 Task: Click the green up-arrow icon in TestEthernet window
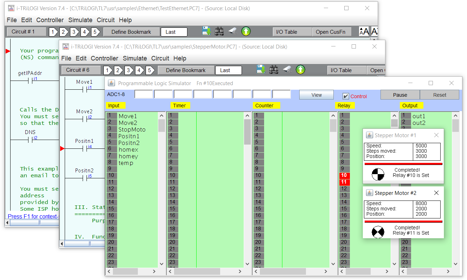[246, 31]
